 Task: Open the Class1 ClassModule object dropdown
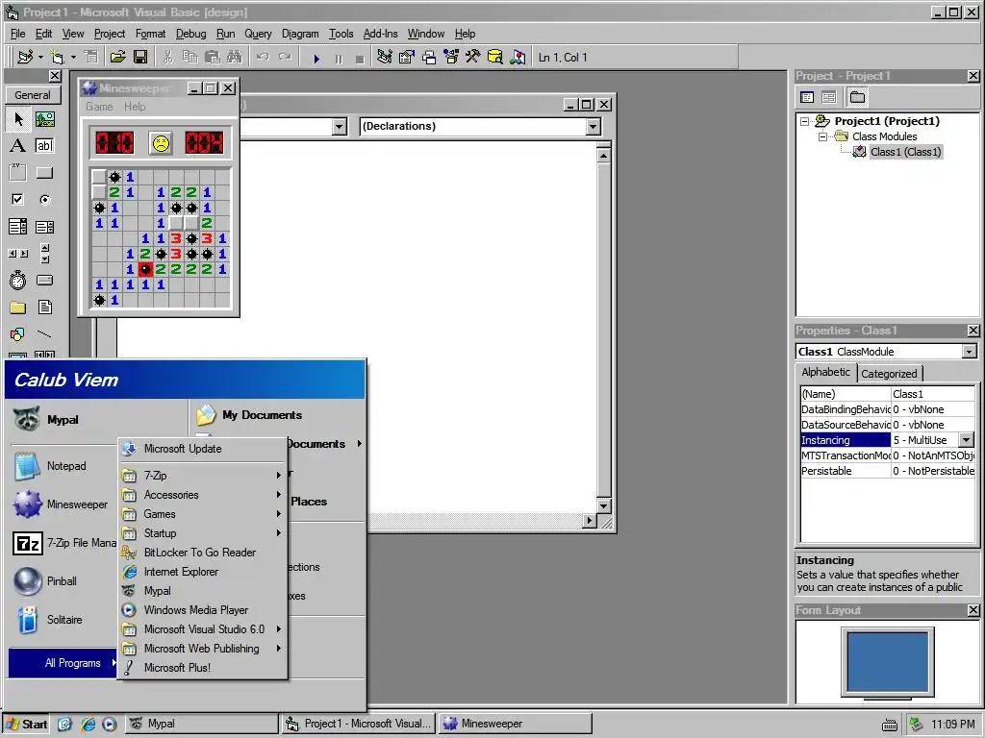point(970,352)
